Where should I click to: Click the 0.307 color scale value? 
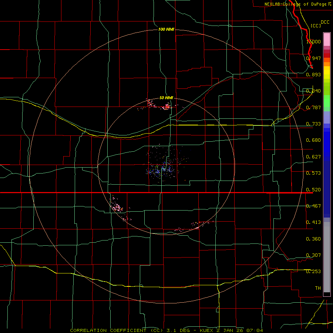click(x=313, y=255)
